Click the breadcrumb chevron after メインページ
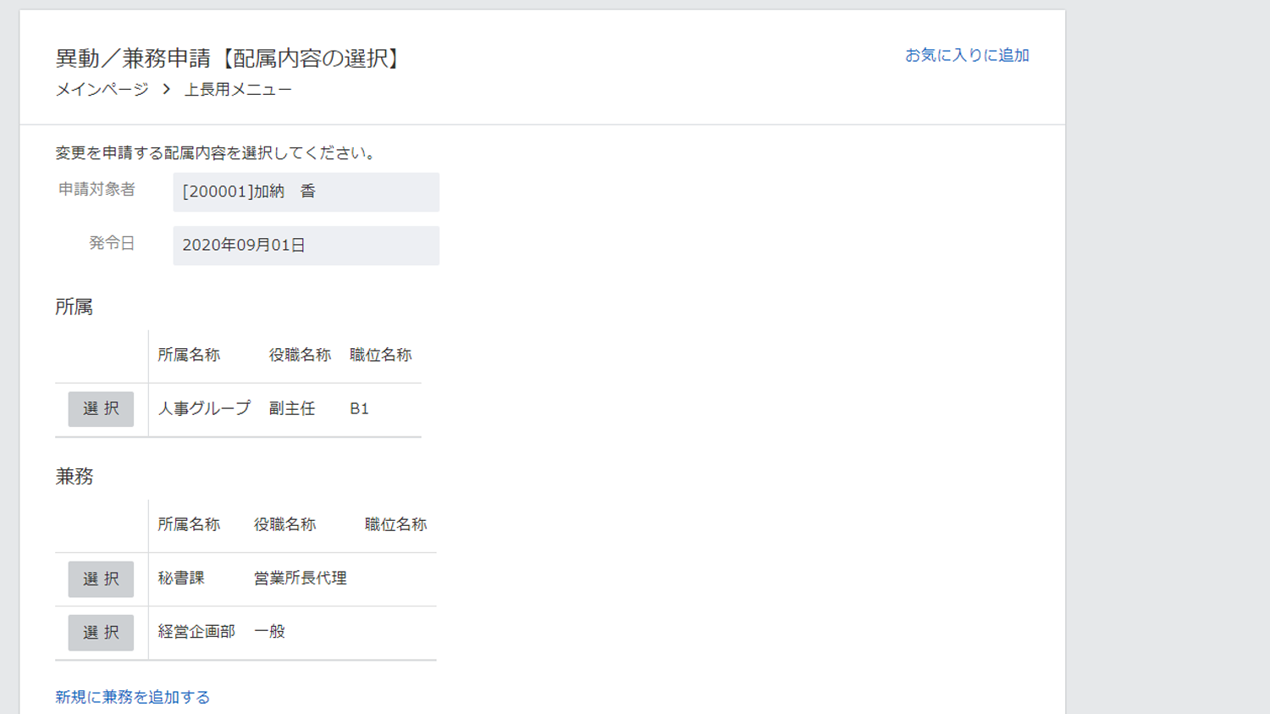This screenshot has width=1270, height=714. 167,89
